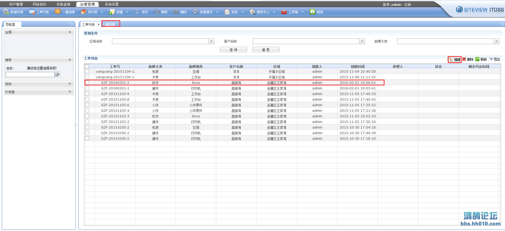Expand the 仪表盘 section
This screenshot has height=231, width=505.
pos(70,92)
